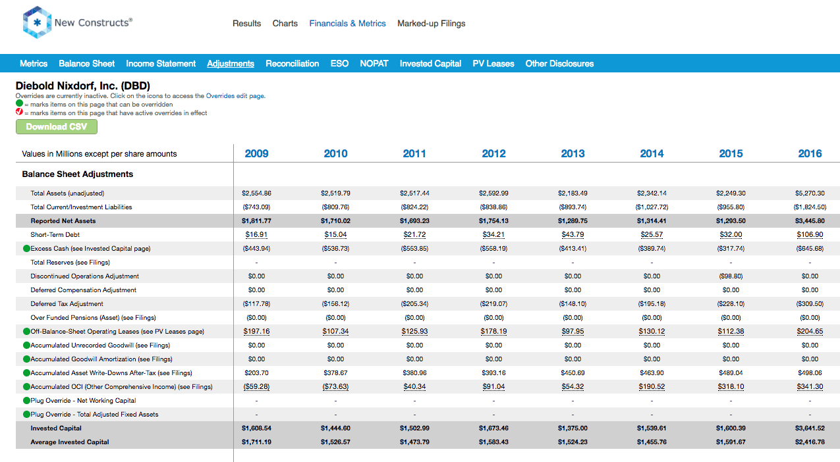Click green icon beside Plug Override Net Working Capital
The height and width of the screenshot is (462, 840).
[x=26, y=401]
